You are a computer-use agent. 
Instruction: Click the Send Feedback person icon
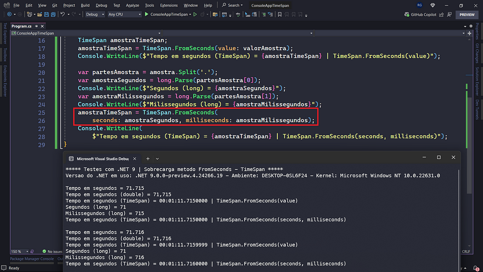449,14
